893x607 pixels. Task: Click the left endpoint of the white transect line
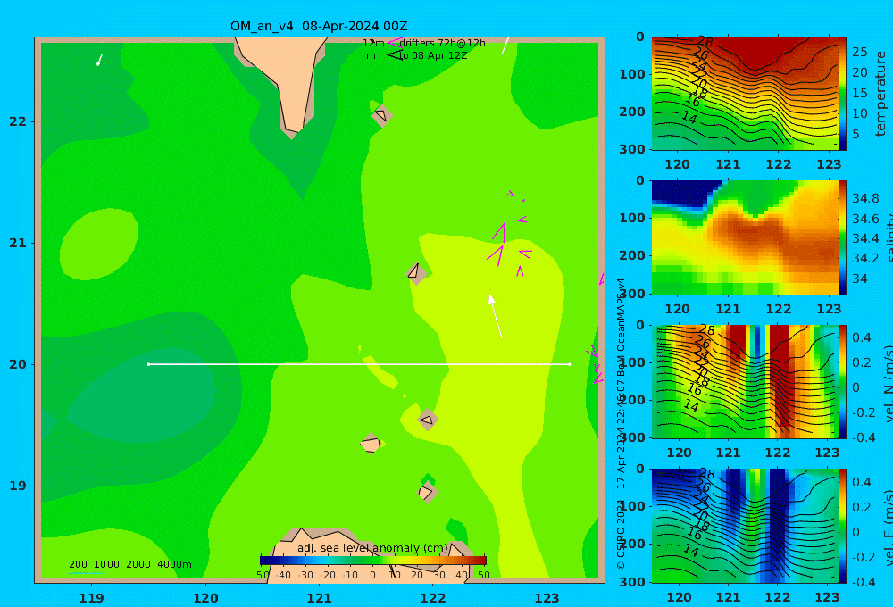[x=148, y=364]
